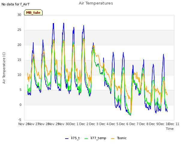The width and height of the screenshot is (192, 144).
Task: Click the Dec 1 x-axis label
Action: point(74,124)
